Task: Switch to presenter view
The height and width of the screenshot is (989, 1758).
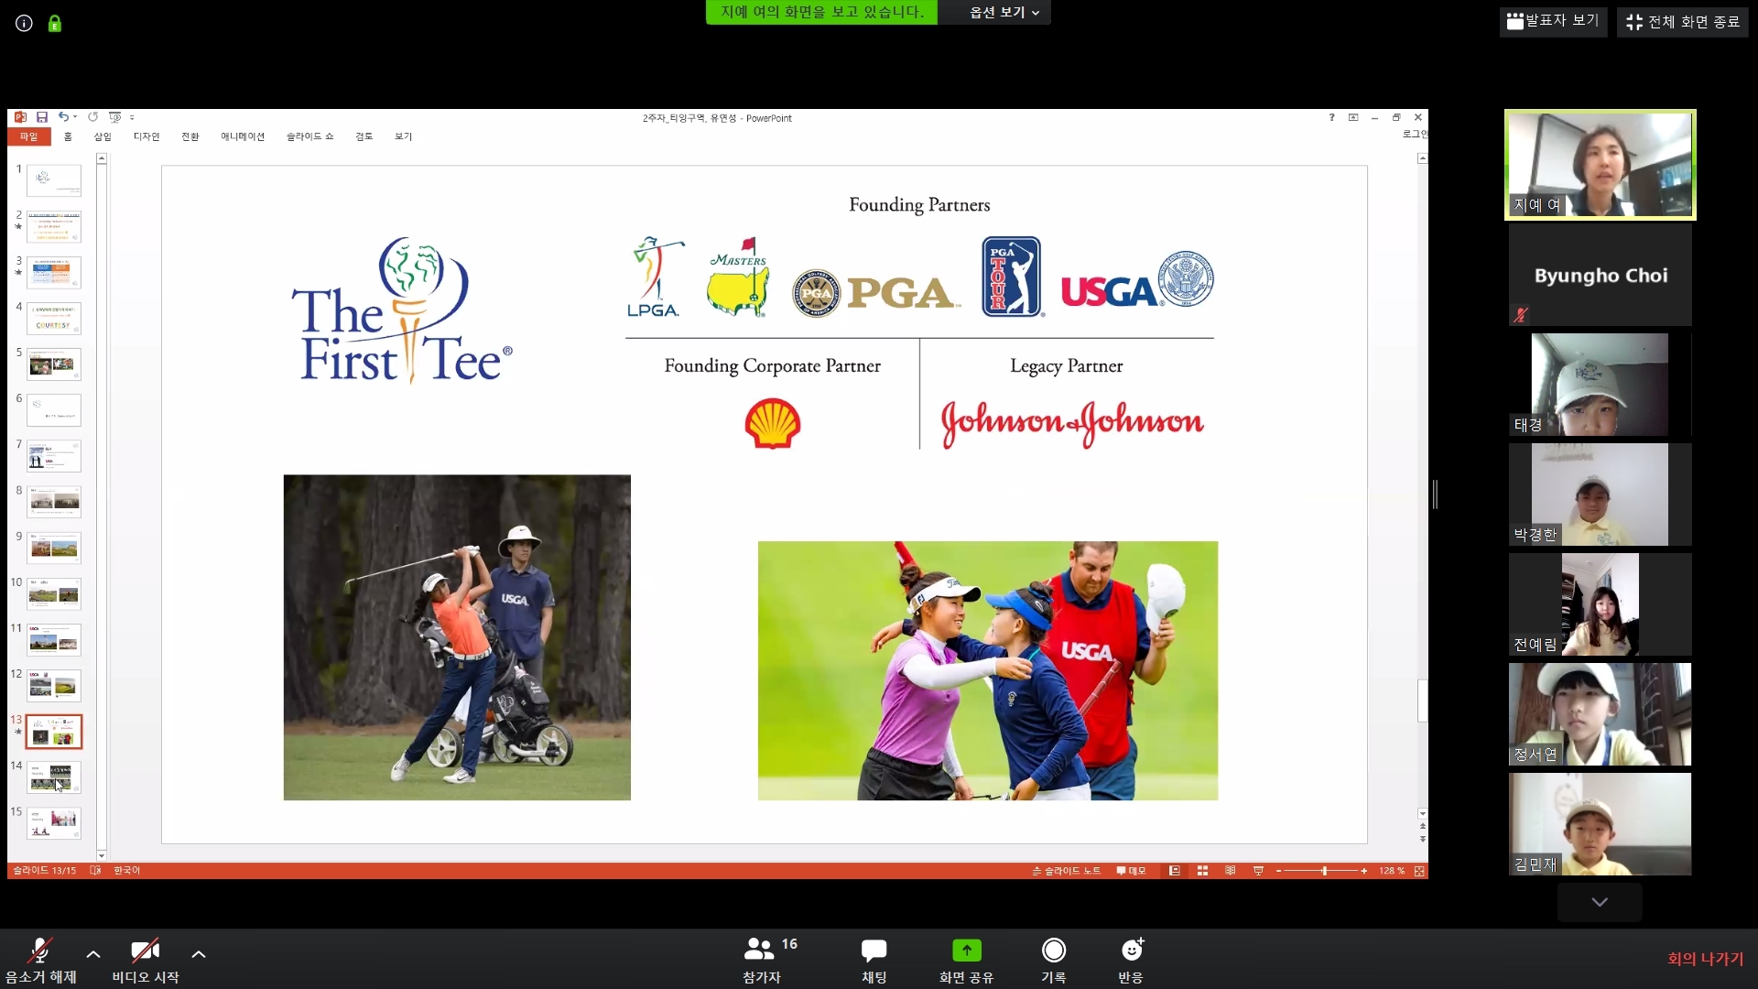Action: 1553,20
